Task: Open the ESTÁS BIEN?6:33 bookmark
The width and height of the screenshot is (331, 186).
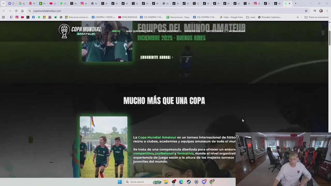Action: pos(127,17)
